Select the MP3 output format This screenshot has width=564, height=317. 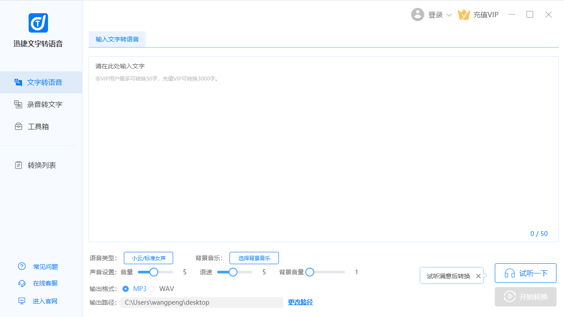click(x=126, y=289)
